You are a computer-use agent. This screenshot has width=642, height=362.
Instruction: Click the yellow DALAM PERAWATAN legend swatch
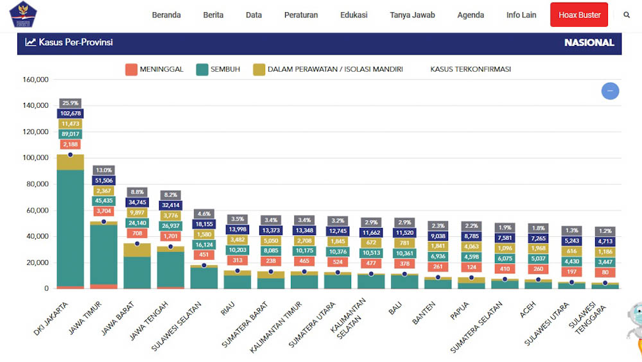[259, 69]
